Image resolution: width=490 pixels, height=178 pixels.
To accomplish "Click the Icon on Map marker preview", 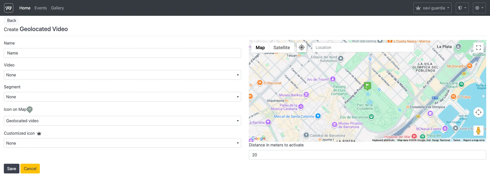I will [x=30, y=109].
